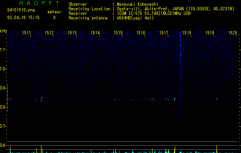Click the 1515 time axis label
Screen dimensions: 241x153
pyautogui.click(x=118, y=33)
